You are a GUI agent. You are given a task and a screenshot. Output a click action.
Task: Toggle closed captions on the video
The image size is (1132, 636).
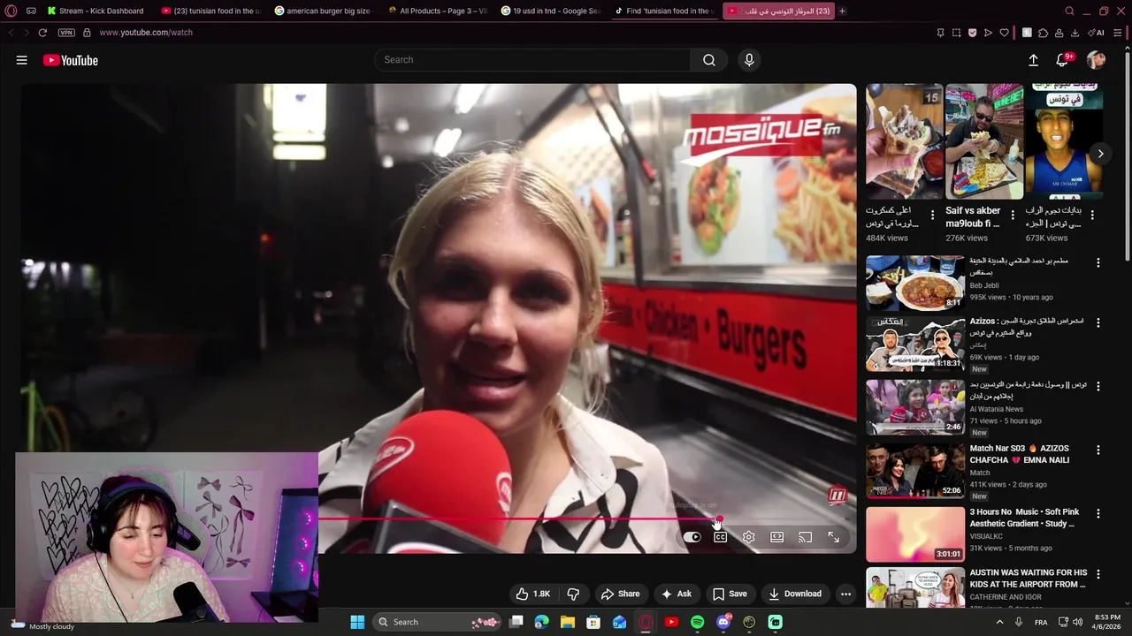pyautogui.click(x=721, y=537)
